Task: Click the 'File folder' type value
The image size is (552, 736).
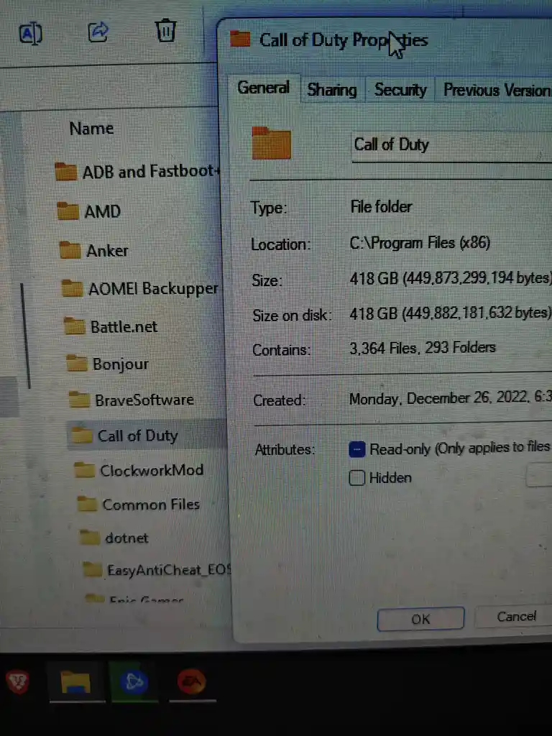Action: point(381,206)
